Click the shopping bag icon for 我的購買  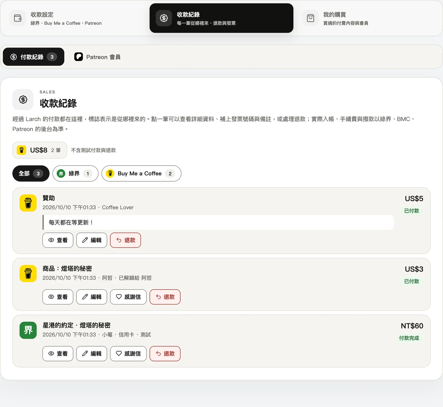click(x=310, y=18)
